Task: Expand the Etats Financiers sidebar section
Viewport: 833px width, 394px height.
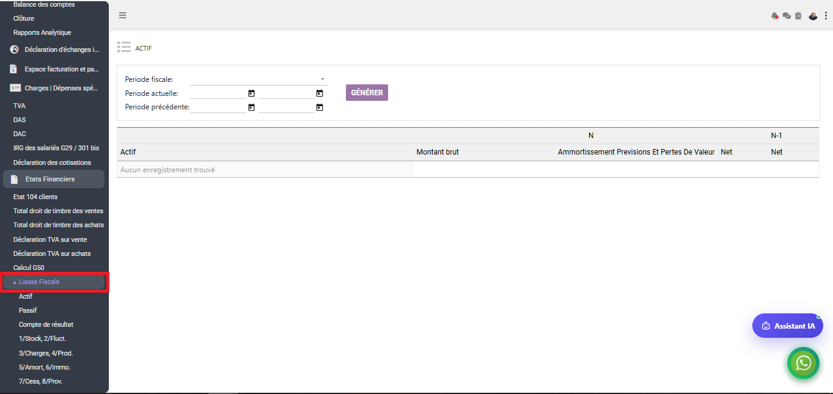Action: 54,179
